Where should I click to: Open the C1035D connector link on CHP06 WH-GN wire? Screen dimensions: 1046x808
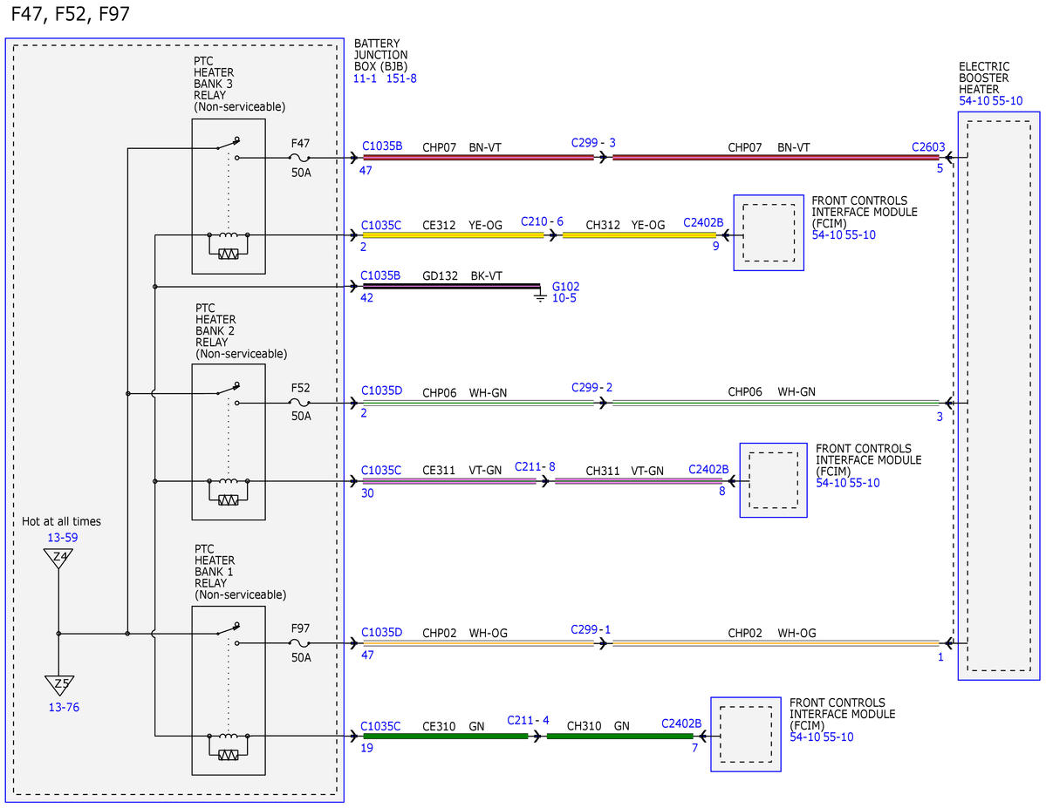pyautogui.click(x=382, y=390)
